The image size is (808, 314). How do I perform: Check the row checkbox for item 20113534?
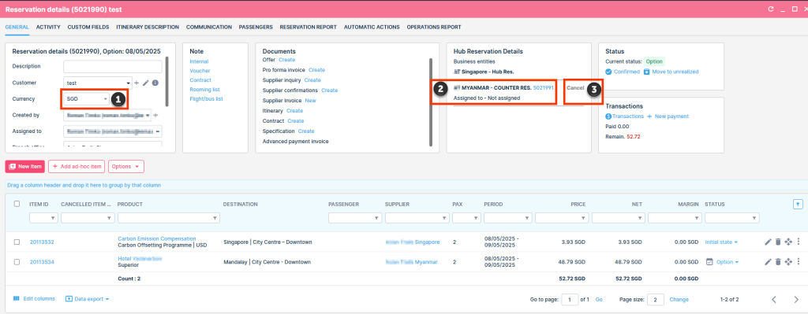pyautogui.click(x=17, y=262)
